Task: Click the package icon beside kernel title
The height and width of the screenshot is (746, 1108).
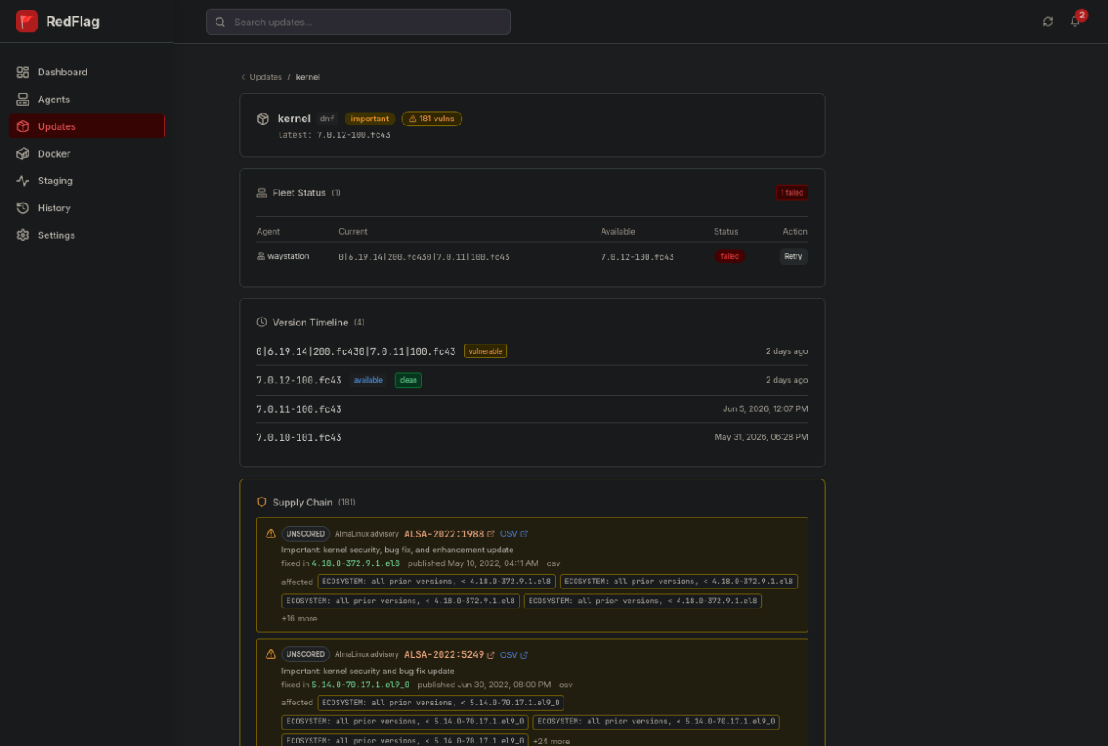Action: coord(263,119)
